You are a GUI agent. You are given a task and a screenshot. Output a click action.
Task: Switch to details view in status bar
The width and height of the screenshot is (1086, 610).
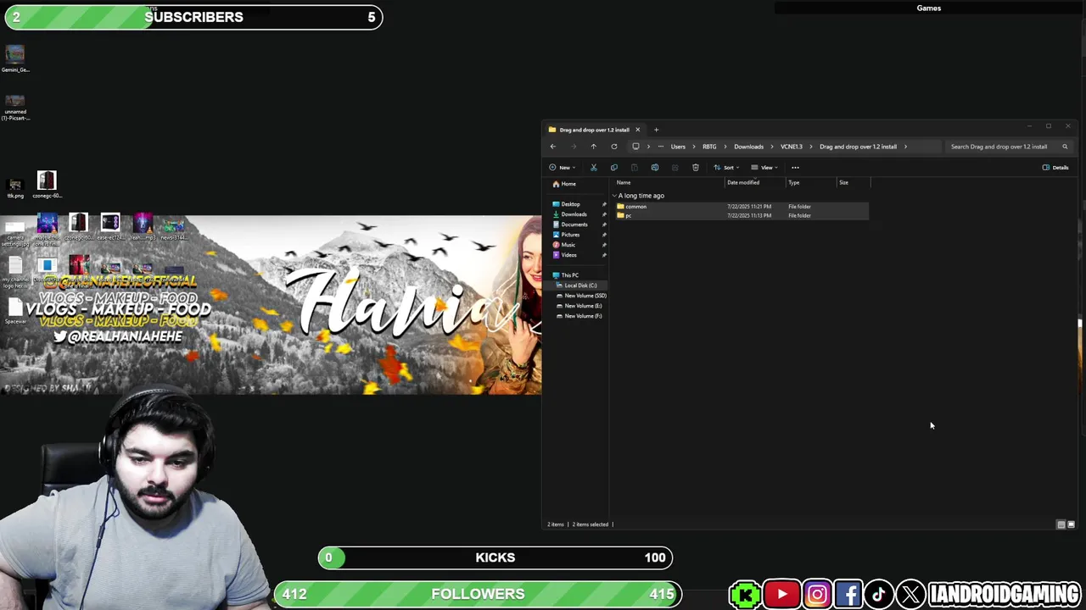click(x=1061, y=524)
